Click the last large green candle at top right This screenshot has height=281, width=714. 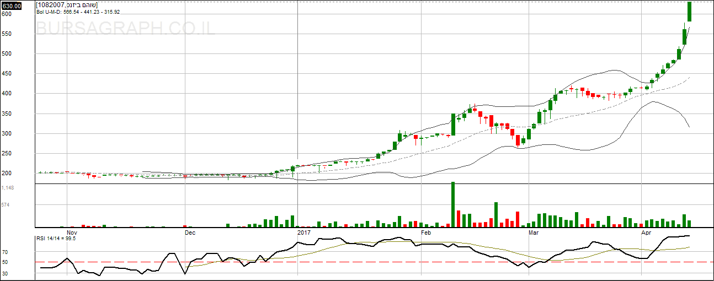coord(690,12)
